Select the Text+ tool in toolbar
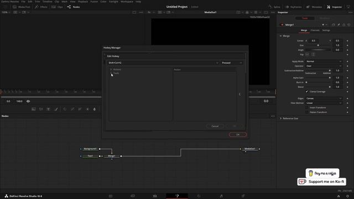 (48, 109)
